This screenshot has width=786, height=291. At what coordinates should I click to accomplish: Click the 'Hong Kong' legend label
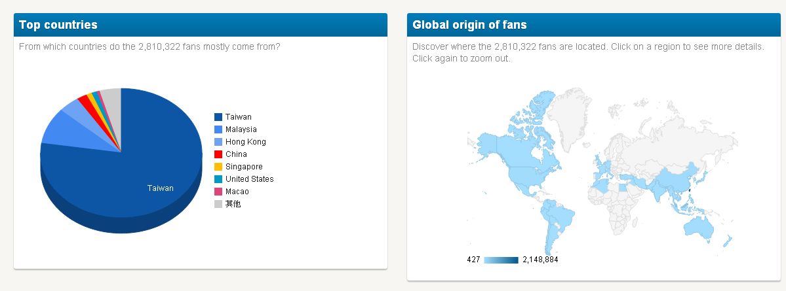245,142
